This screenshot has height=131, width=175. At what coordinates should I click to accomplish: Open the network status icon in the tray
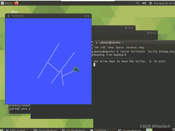pos(138,3)
